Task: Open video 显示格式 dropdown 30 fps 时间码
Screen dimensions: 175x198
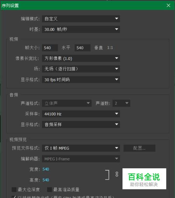Action: pos(81,80)
